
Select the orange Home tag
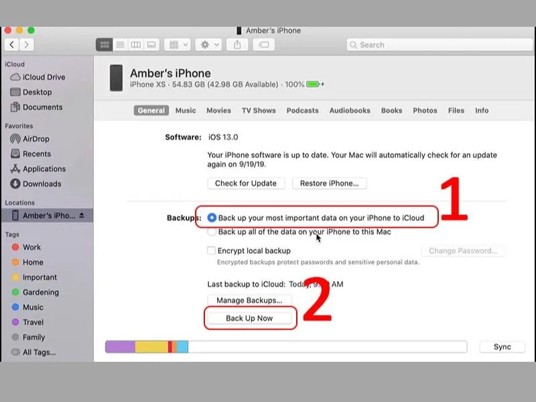(x=27, y=262)
